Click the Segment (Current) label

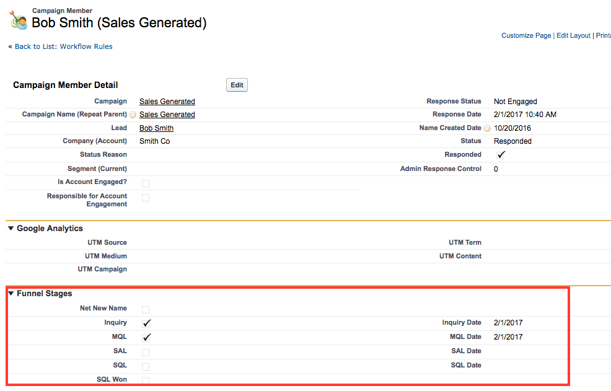tap(97, 169)
